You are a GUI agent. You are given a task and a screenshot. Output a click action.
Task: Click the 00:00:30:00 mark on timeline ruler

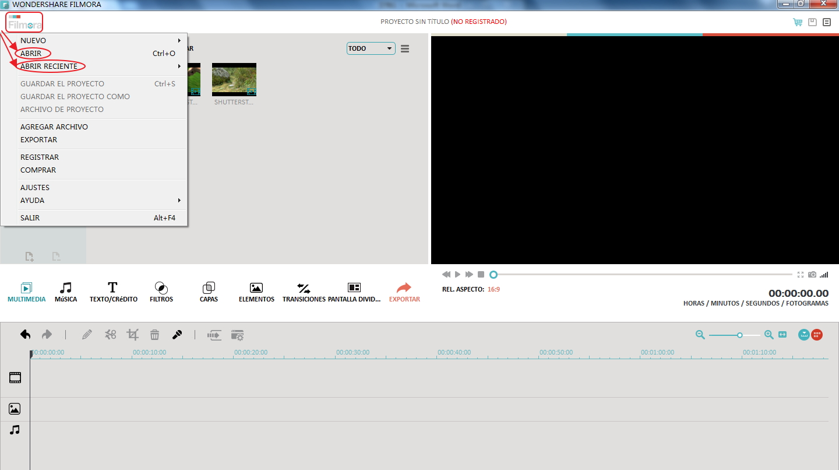(x=352, y=352)
